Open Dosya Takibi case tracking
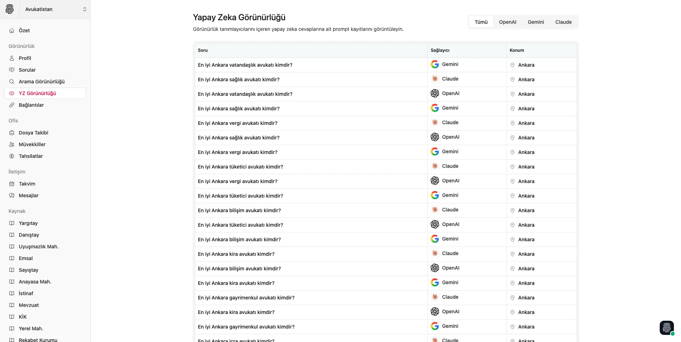The width and height of the screenshot is (681, 342). [33, 132]
